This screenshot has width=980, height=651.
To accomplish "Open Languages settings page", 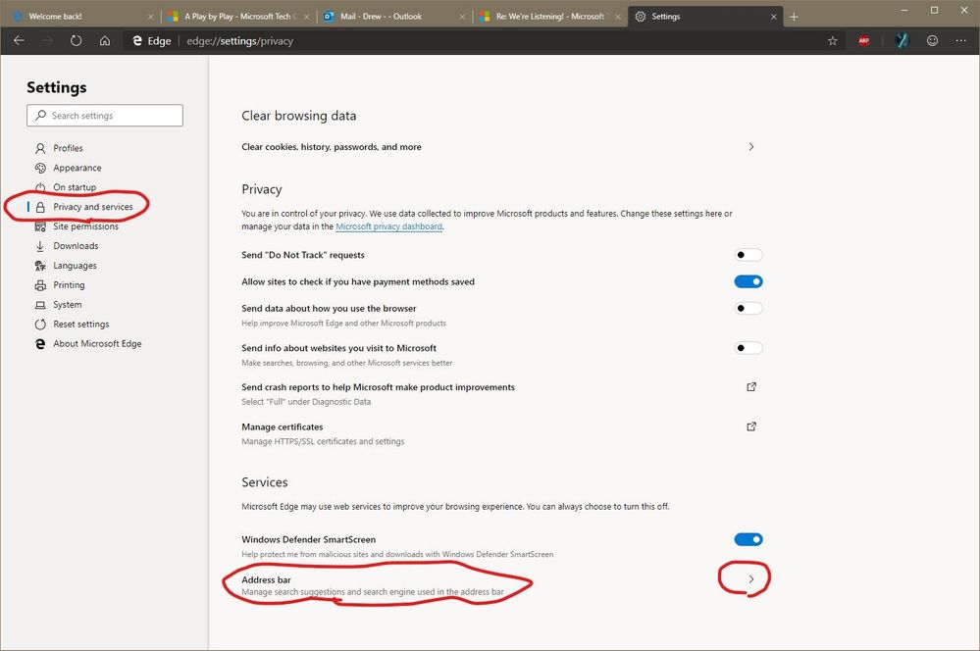I will pos(75,266).
